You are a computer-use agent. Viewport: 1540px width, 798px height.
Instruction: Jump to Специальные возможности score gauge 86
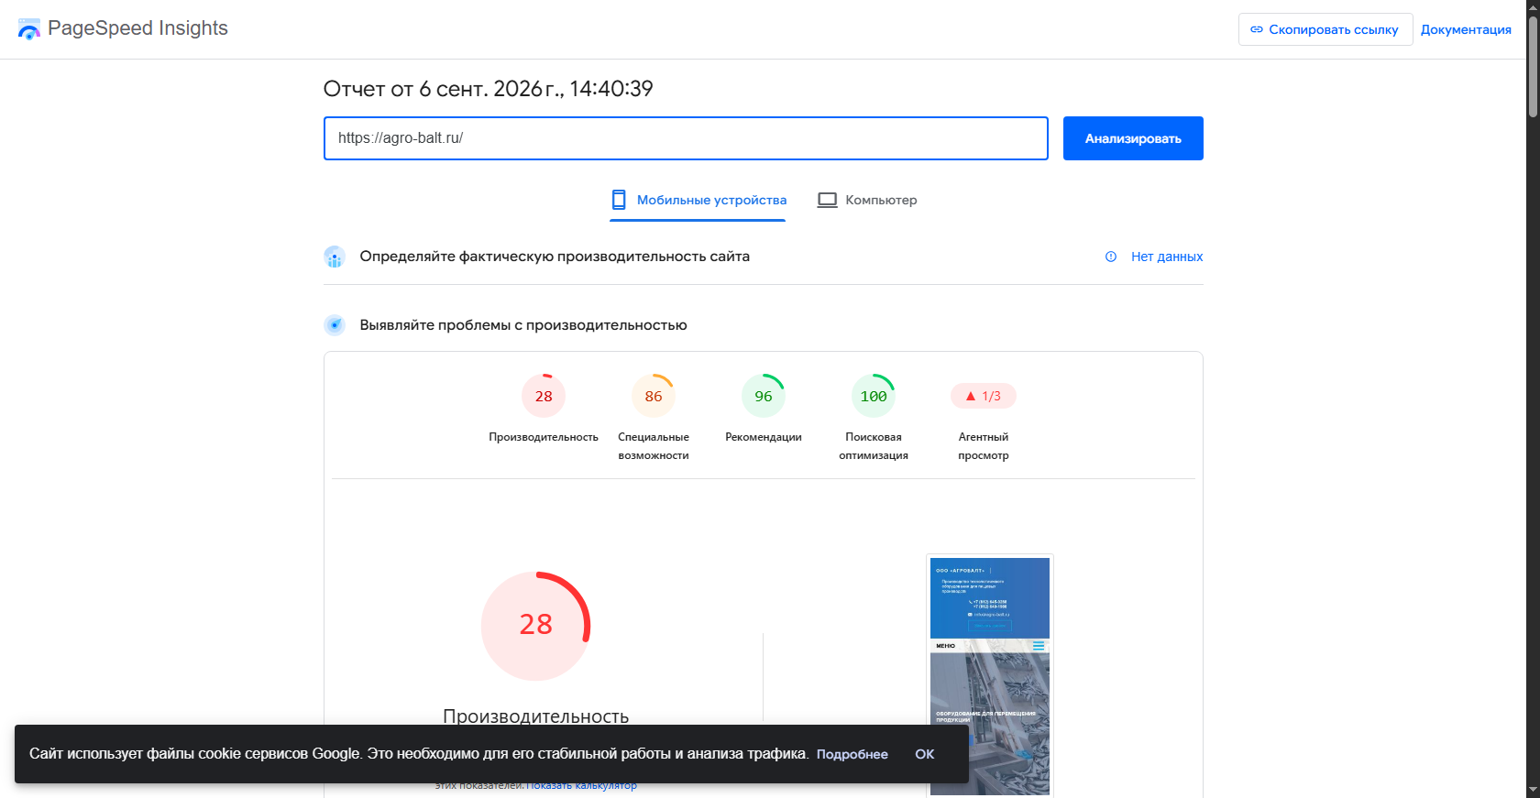tap(654, 396)
